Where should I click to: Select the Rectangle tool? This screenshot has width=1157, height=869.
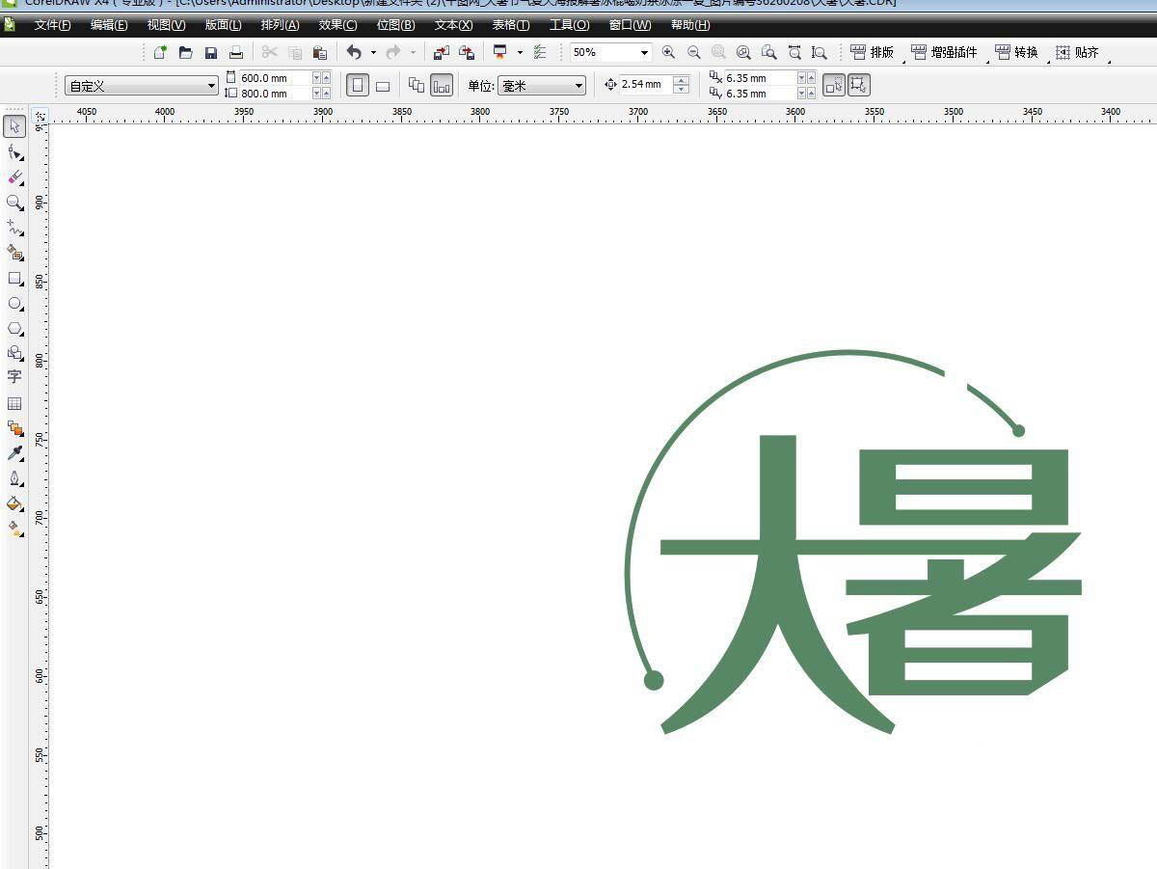pos(14,278)
